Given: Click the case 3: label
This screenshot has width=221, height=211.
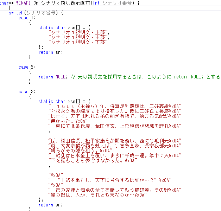Looking at the screenshot, I should pos(25,91).
